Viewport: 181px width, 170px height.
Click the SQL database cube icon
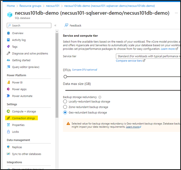[x=10, y=15]
